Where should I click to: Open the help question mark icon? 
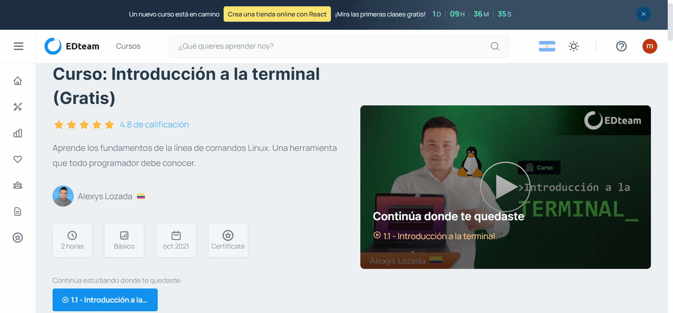621,46
